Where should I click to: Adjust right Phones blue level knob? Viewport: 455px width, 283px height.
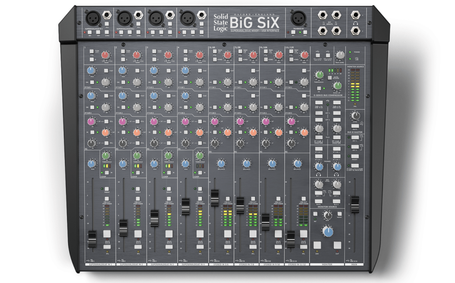(337, 166)
